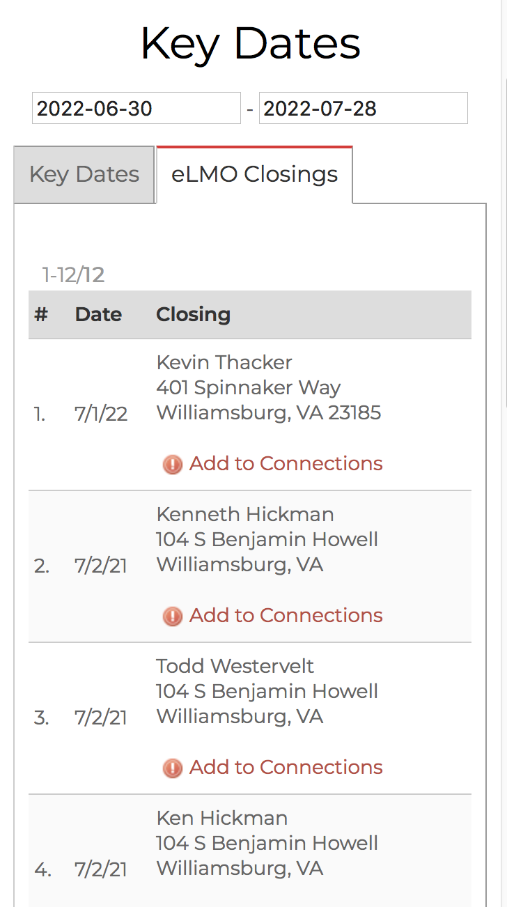The image size is (507, 907).
Task: Select the eLMO Closings tab
Action: [x=254, y=175]
